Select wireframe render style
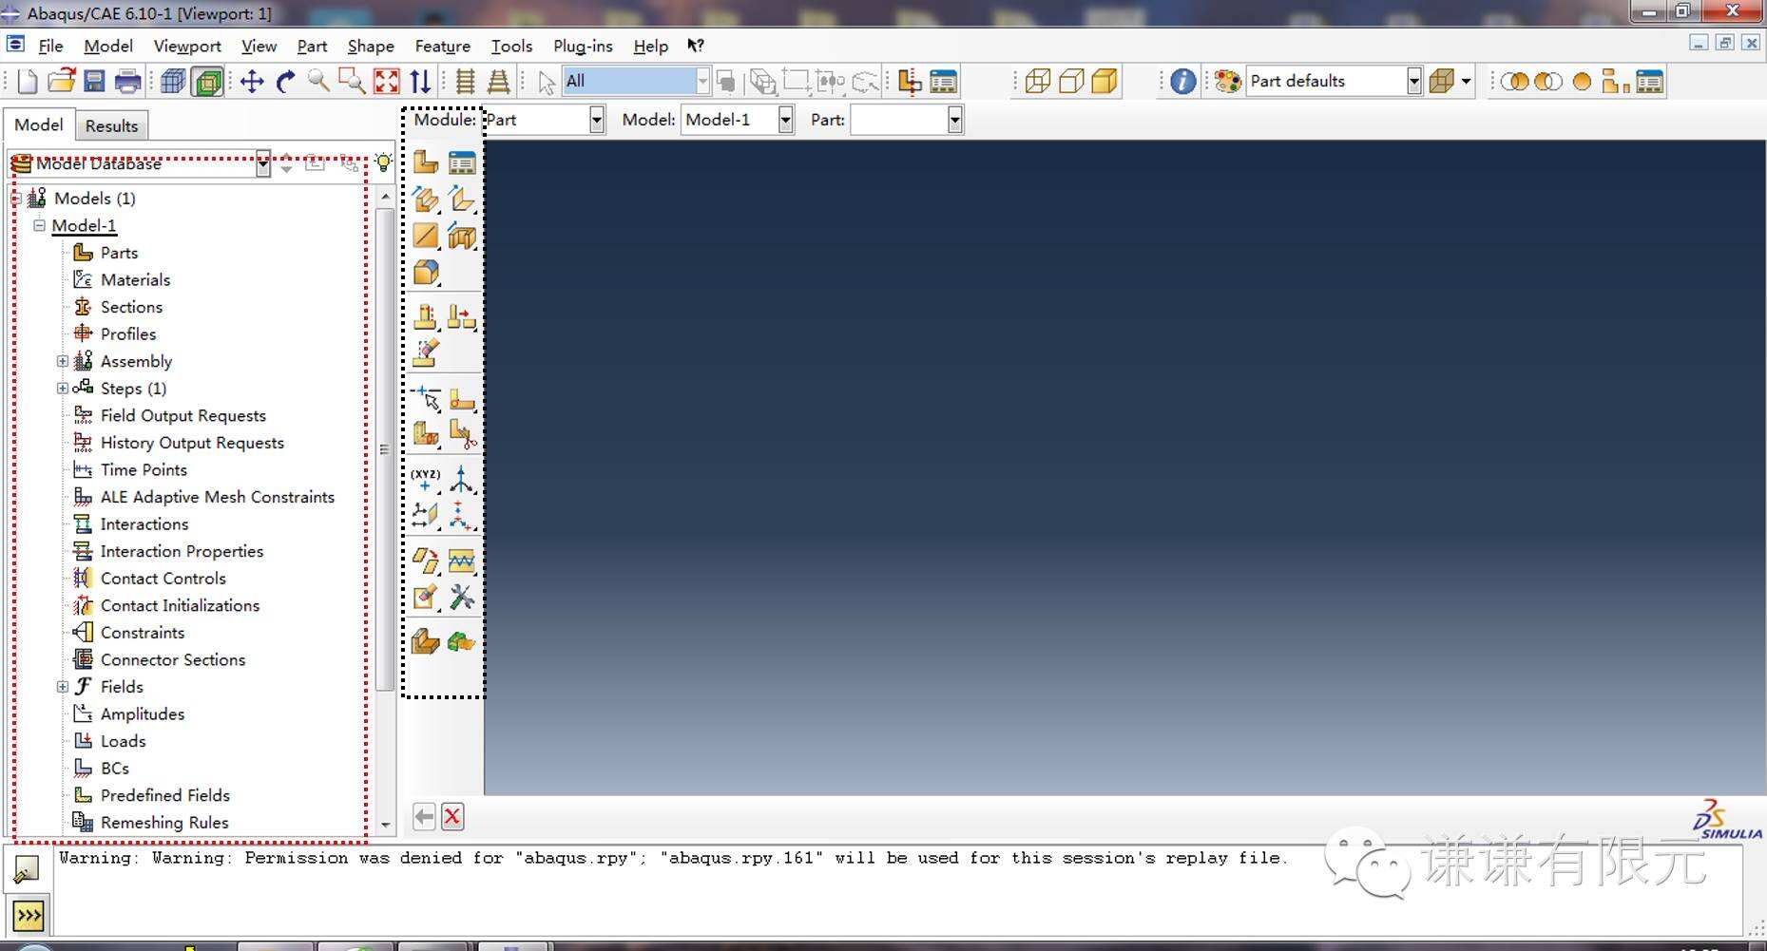1767x951 pixels. pos(1037,82)
